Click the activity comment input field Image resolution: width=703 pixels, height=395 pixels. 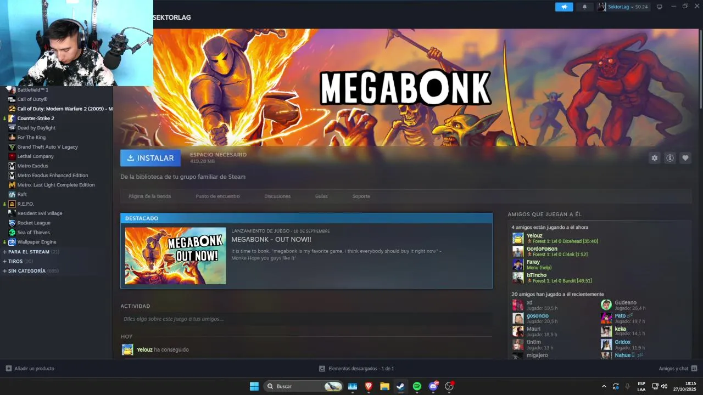coord(306,319)
